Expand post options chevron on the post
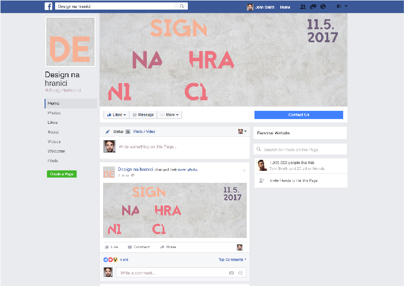Screen dimensions: 404x286 (244, 170)
